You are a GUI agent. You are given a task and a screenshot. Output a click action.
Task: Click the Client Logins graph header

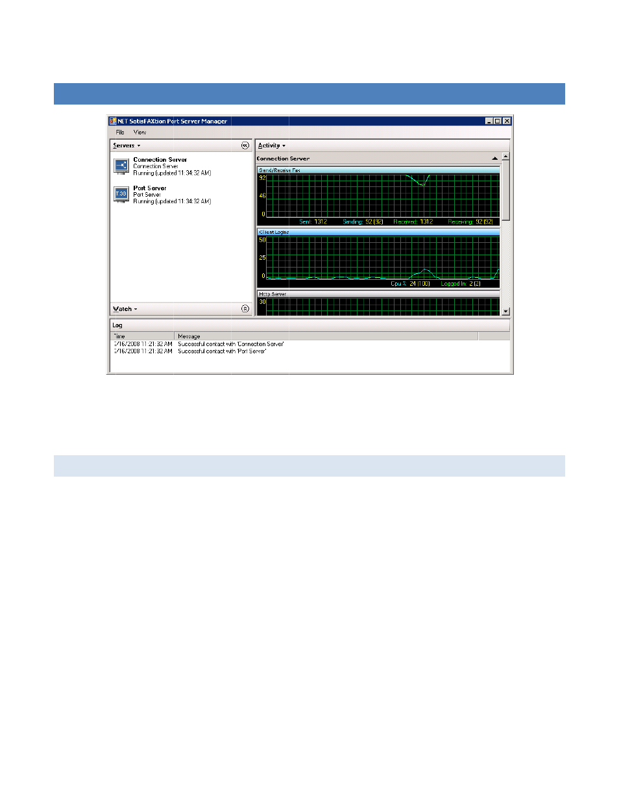tap(378, 232)
